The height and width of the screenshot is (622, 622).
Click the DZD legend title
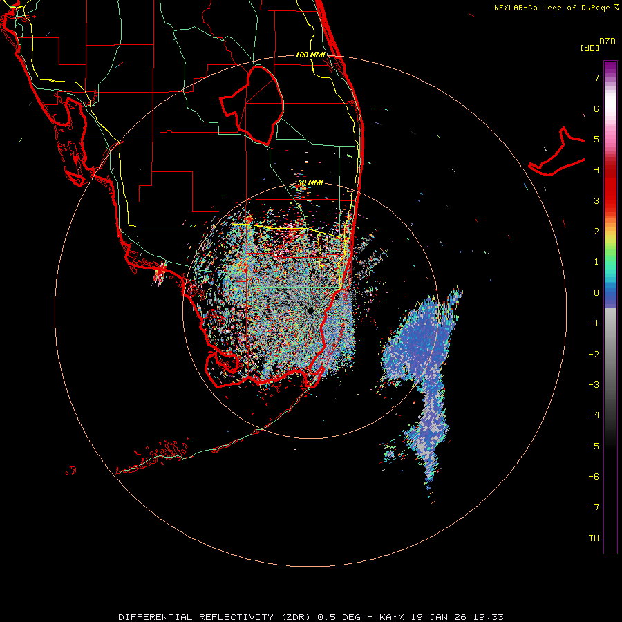[x=607, y=41]
